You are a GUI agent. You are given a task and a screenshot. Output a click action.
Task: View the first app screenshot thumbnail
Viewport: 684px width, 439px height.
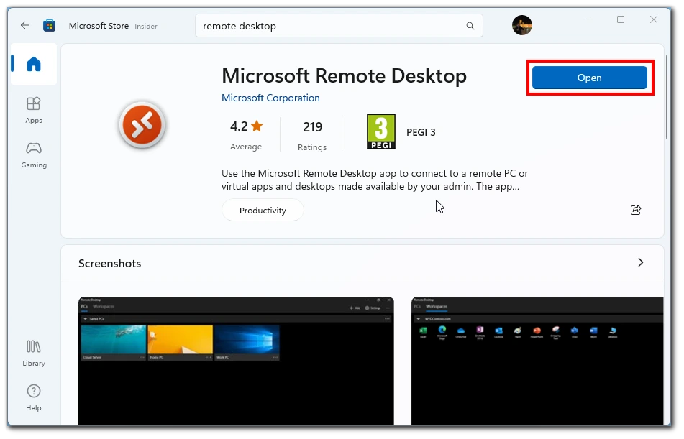tap(236, 361)
